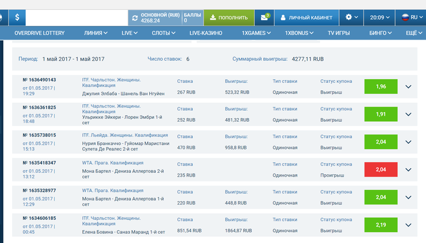The width and height of the screenshot is (426, 243).
Task: Expand details of bet № 1636490143
Action: [408, 86]
